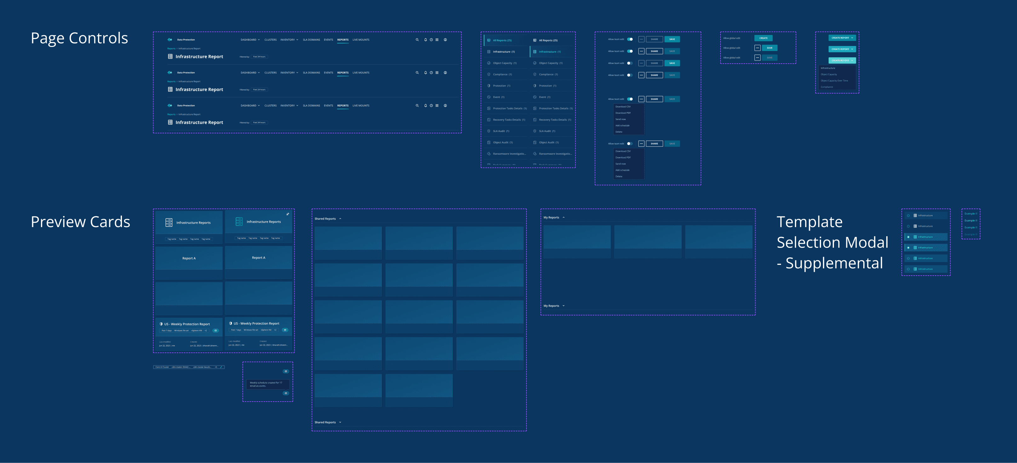This screenshot has height=463, width=1017.
Task: Click the CREATE REPORT button with open dropdown list
Action: click(842, 60)
